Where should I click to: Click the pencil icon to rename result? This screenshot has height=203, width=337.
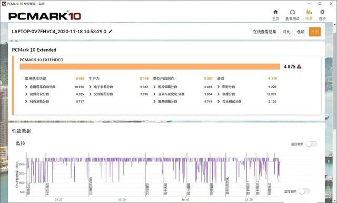[110, 32]
